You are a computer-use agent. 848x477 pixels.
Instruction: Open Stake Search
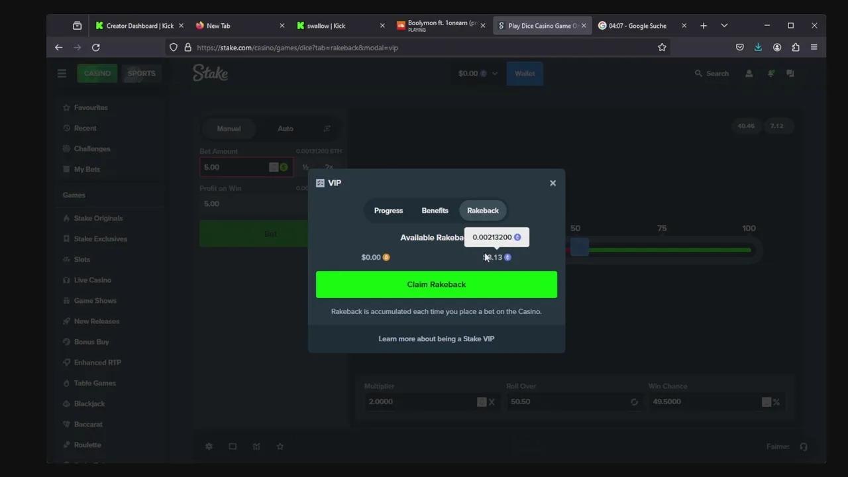click(712, 74)
